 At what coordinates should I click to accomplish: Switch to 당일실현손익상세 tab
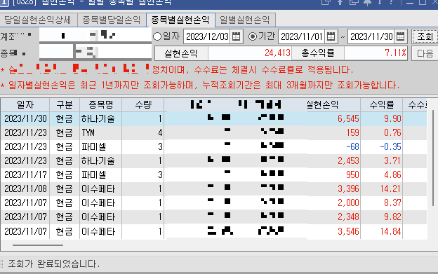click(38, 20)
